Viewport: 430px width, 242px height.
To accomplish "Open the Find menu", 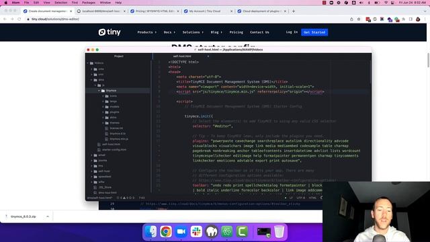I will pyautogui.click(x=75, y=3).
